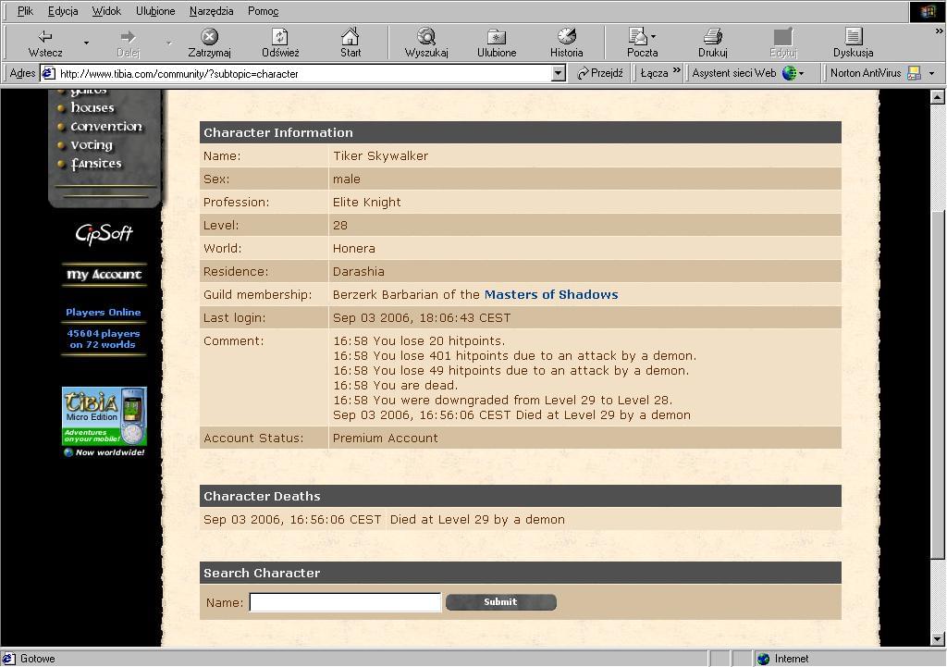947x667 pixels.
Task: Focus the character Name search field
Action: pos(346,601)
